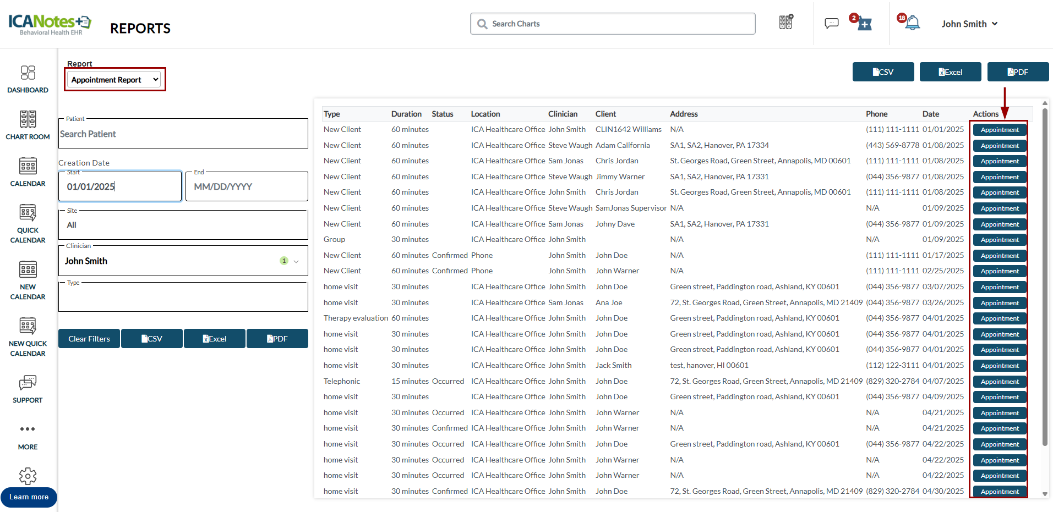Open the More menu in sidebar
Image resolution: width=1053 pixels, height=512 pixels.
point(28,436)
